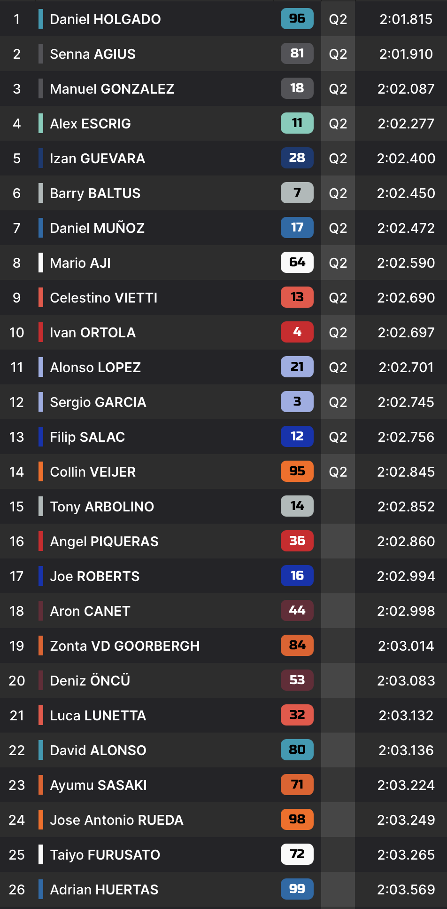Select the Q2 label for Collin Veijer

pyautogui.click(x=338, y=472)
